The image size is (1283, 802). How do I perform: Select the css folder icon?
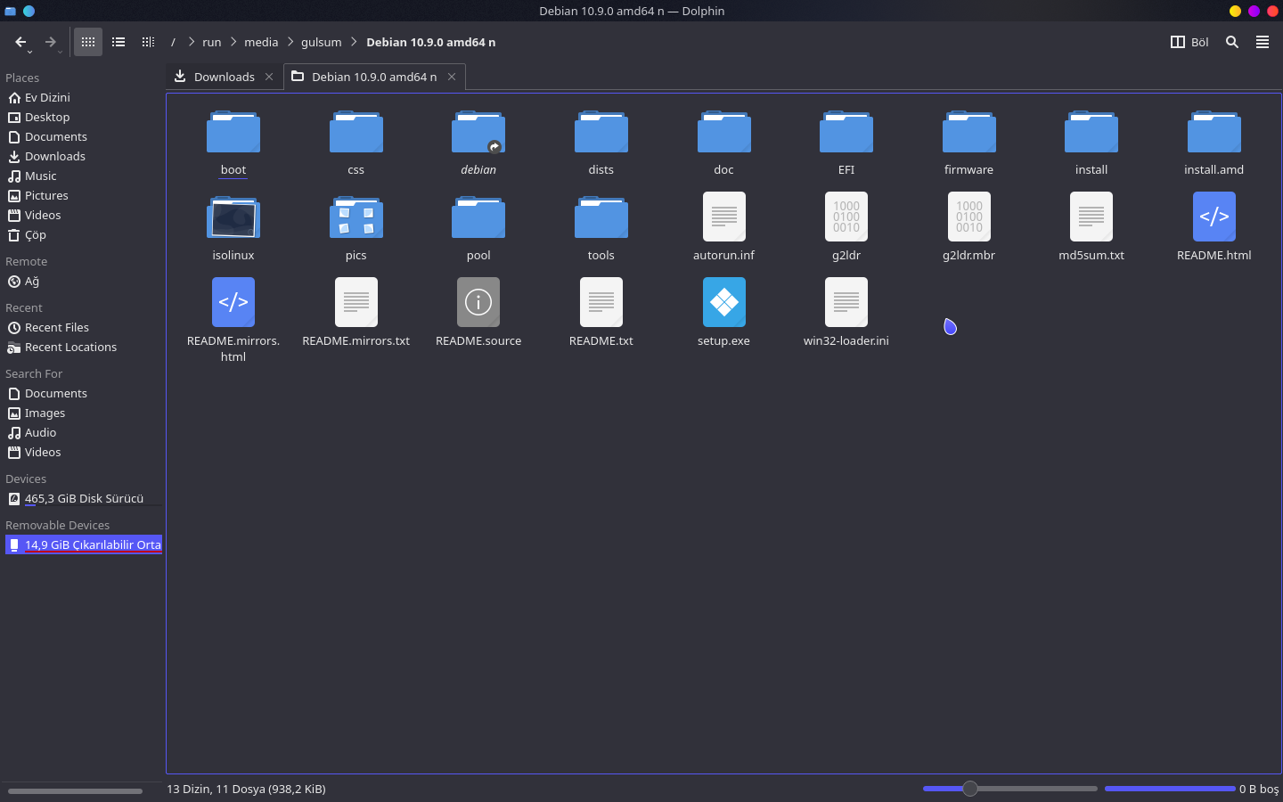(356, 132)
